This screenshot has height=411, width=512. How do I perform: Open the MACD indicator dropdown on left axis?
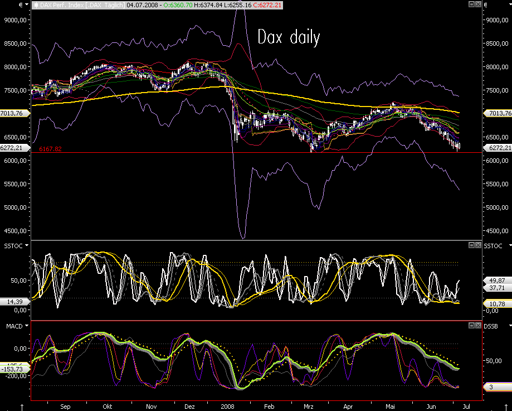[x=27, y=326]
